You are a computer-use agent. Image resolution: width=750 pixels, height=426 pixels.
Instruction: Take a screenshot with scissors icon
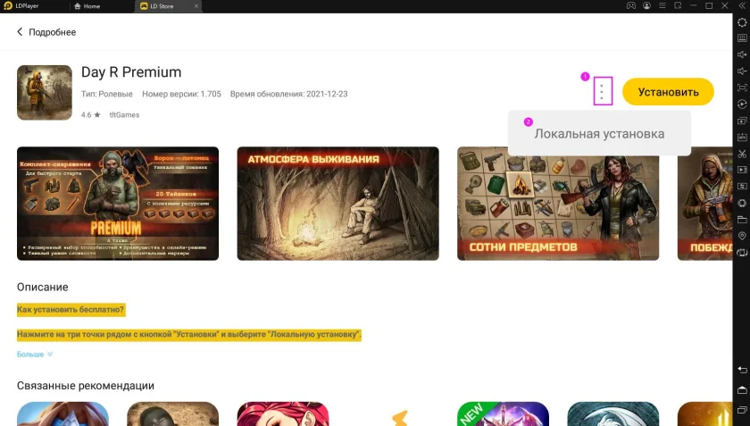(x=742, y=154)
